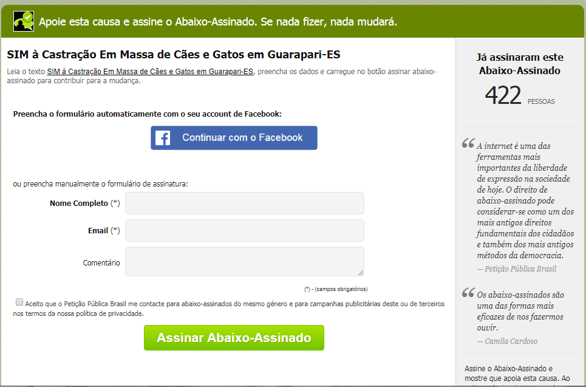Click the petition title heading
The height and width of the screenshot is (387, 586).
[174, 55]
